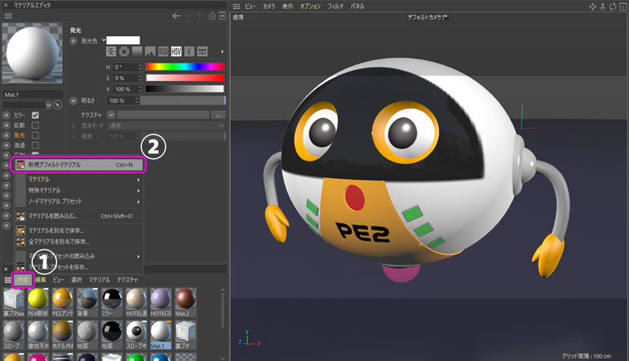Choose 新規デフォルトマテリアル from the menu
Screen dimensions: 629x361
(x=80, y=164)
